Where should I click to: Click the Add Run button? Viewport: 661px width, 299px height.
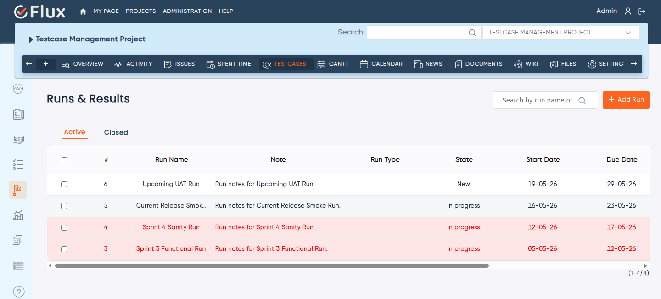tap(626, 100)
